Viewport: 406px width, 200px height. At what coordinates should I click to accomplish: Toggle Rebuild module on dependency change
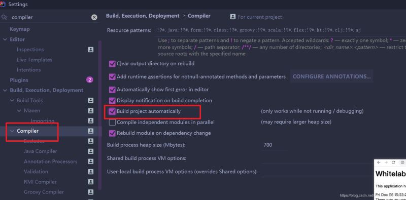112,133
